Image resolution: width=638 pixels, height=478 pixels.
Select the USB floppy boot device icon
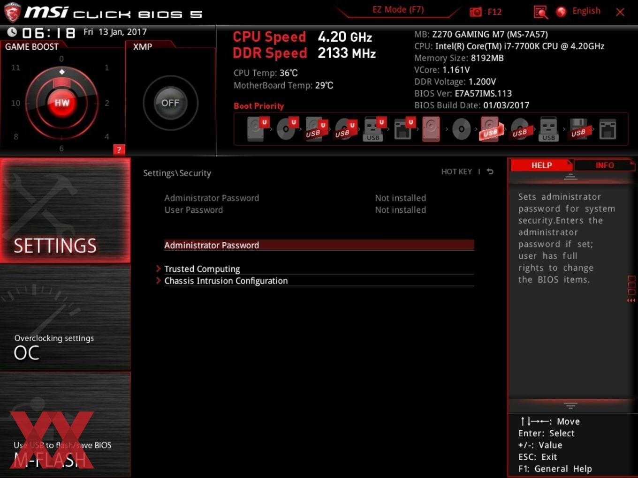(578, 129)
